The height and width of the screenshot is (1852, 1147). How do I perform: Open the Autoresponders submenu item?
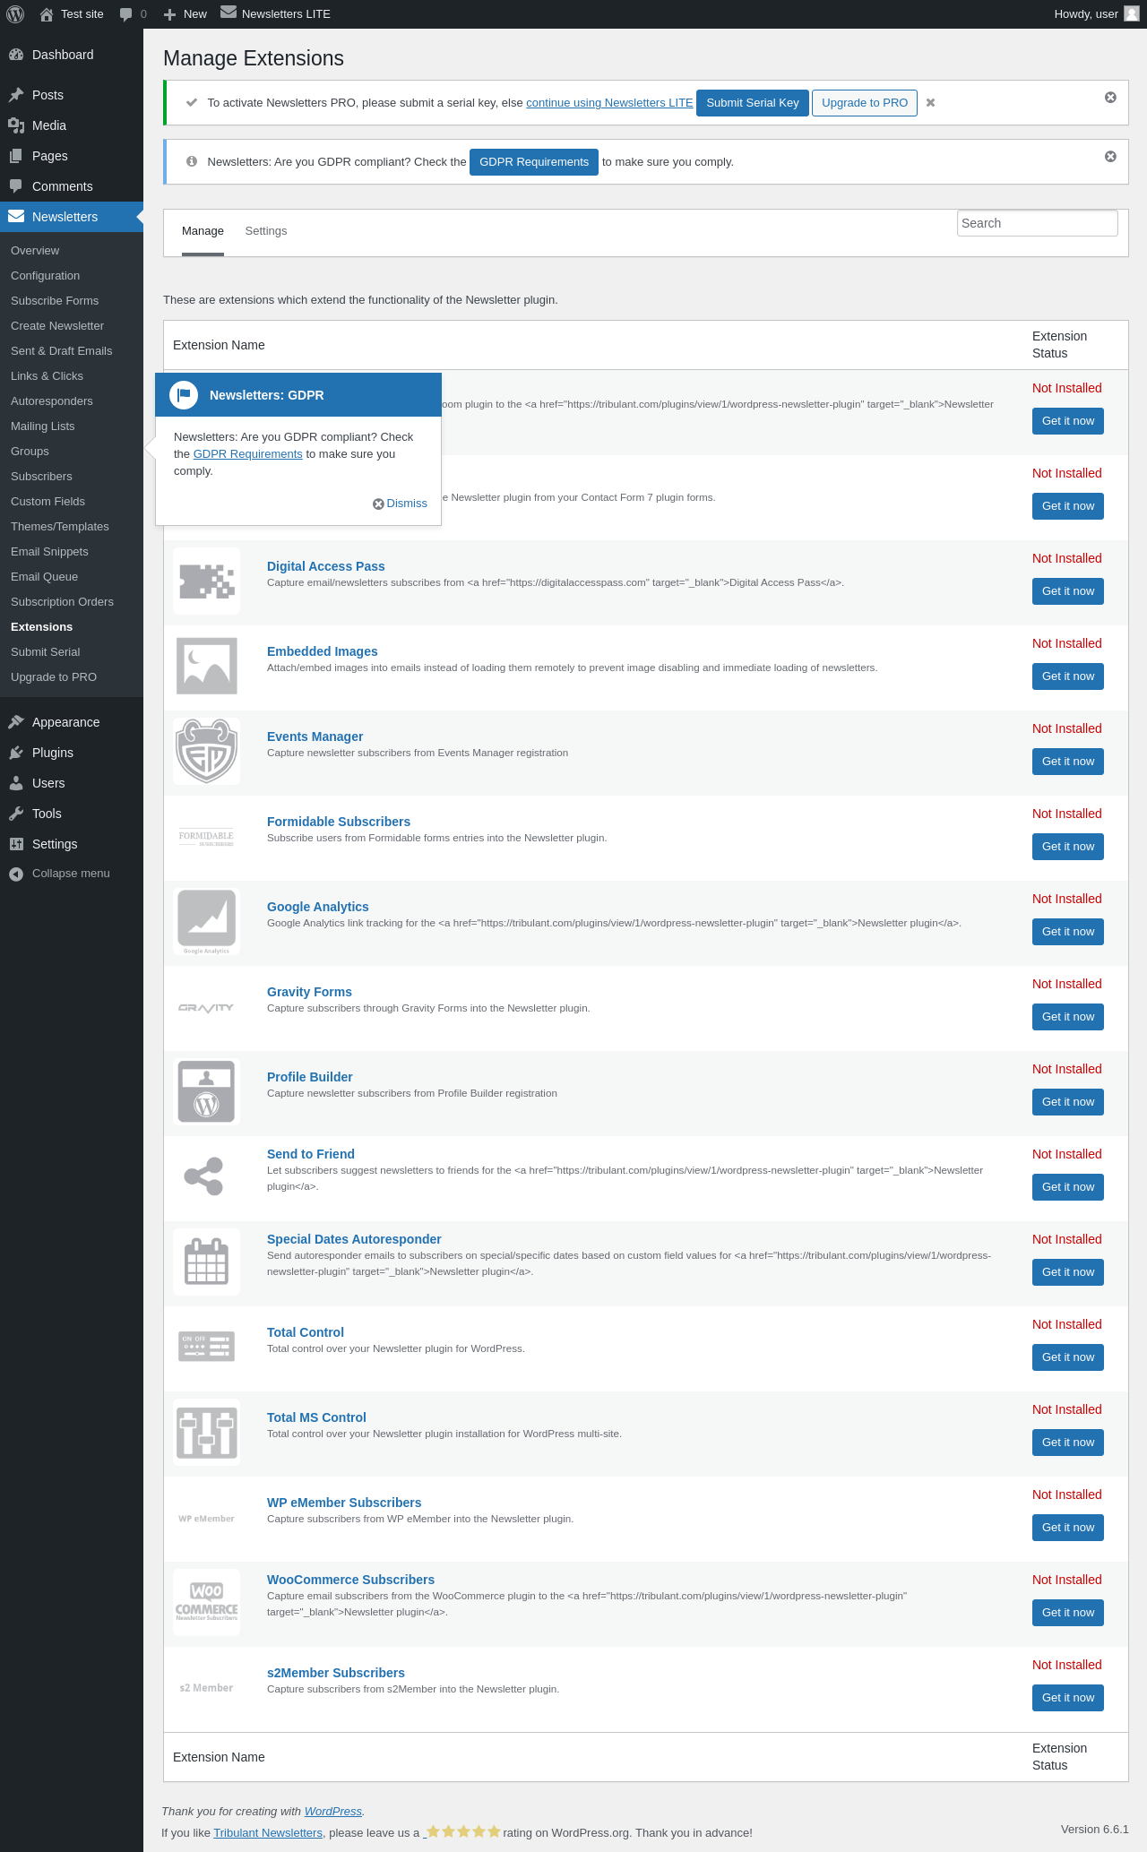(x=52, y=401)
